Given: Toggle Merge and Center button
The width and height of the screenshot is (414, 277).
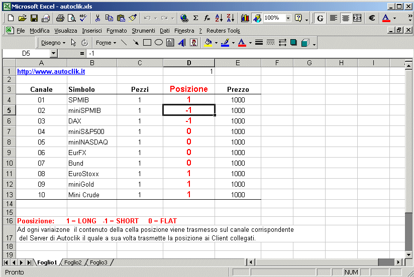Looking at the screenshot, I should pyautogui.click(x=357, y=18).
